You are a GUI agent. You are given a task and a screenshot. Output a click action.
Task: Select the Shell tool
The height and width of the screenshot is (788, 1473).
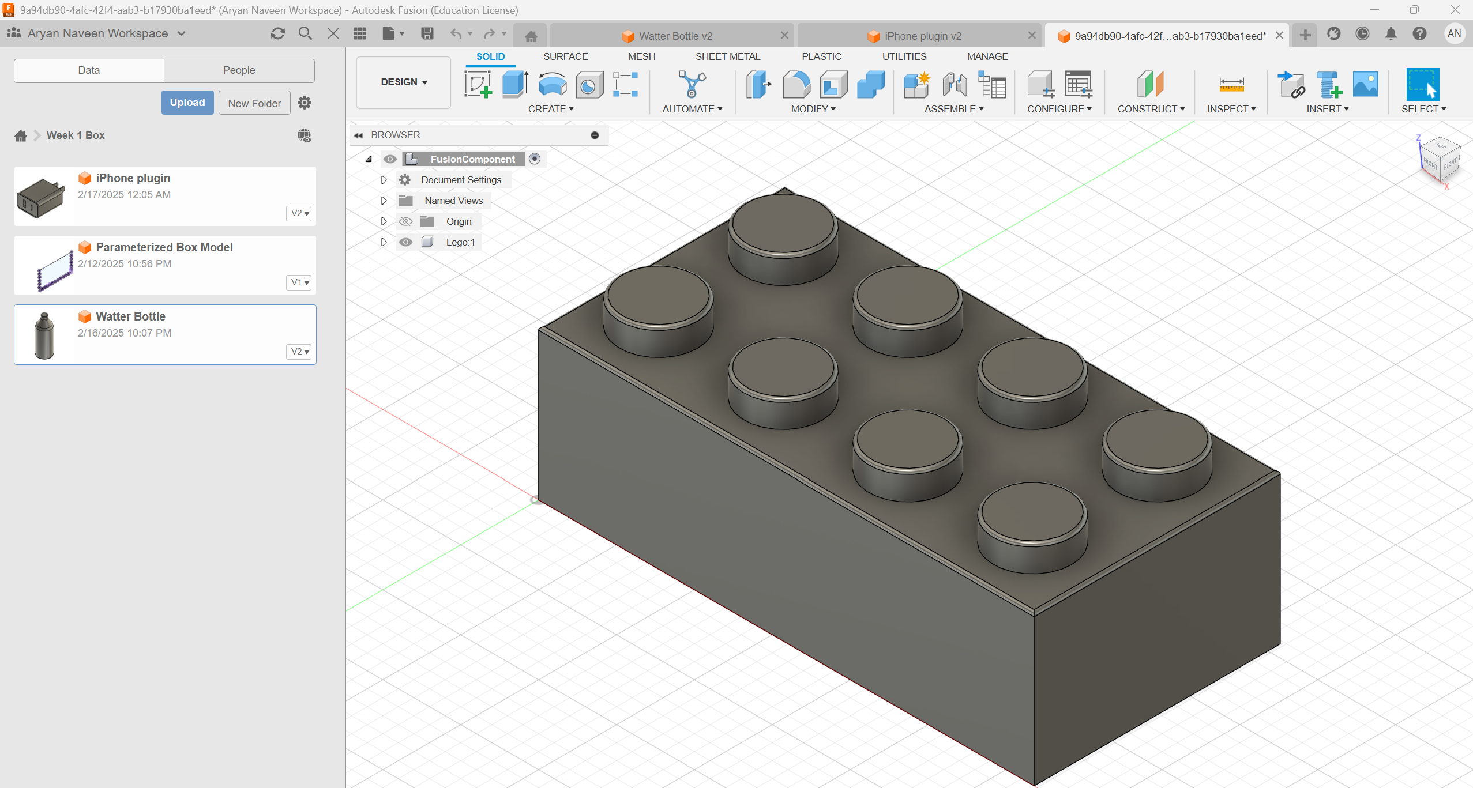(x=833, y=85)
